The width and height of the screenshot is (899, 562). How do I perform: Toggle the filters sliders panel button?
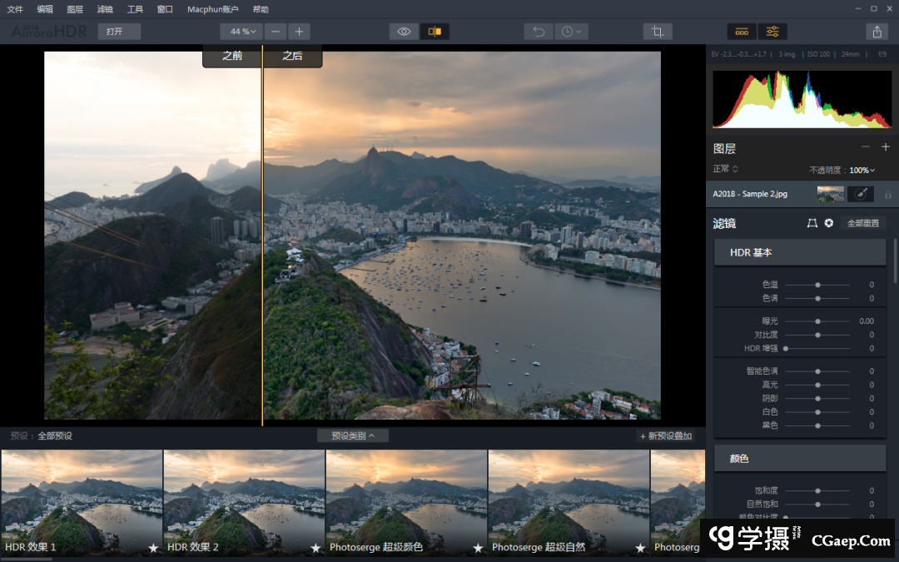pyautogui.click(x=772, y=32)
